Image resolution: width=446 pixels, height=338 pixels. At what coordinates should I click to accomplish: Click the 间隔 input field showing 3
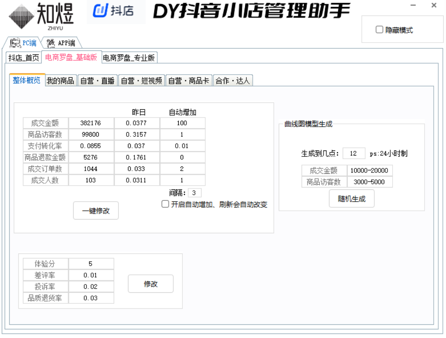(x=194, y=193)
